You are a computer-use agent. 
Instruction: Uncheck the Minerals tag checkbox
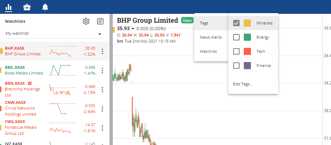click(x=236, y=23)
